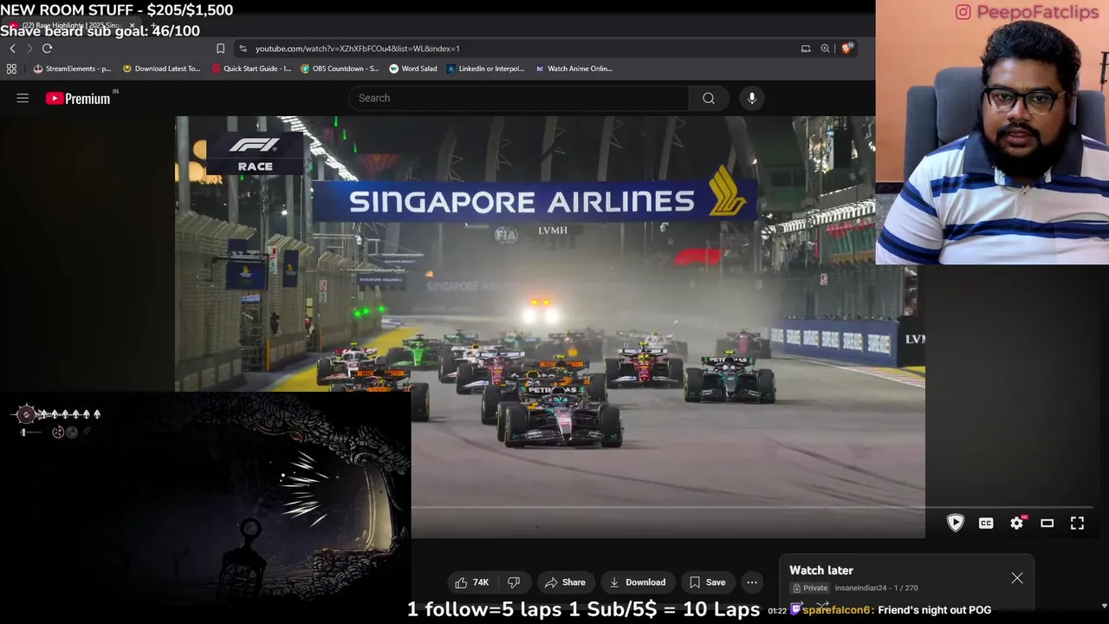Switch to theater mode
The height and width of the screenshot is (624, 1109).
tap(1047, 523)
